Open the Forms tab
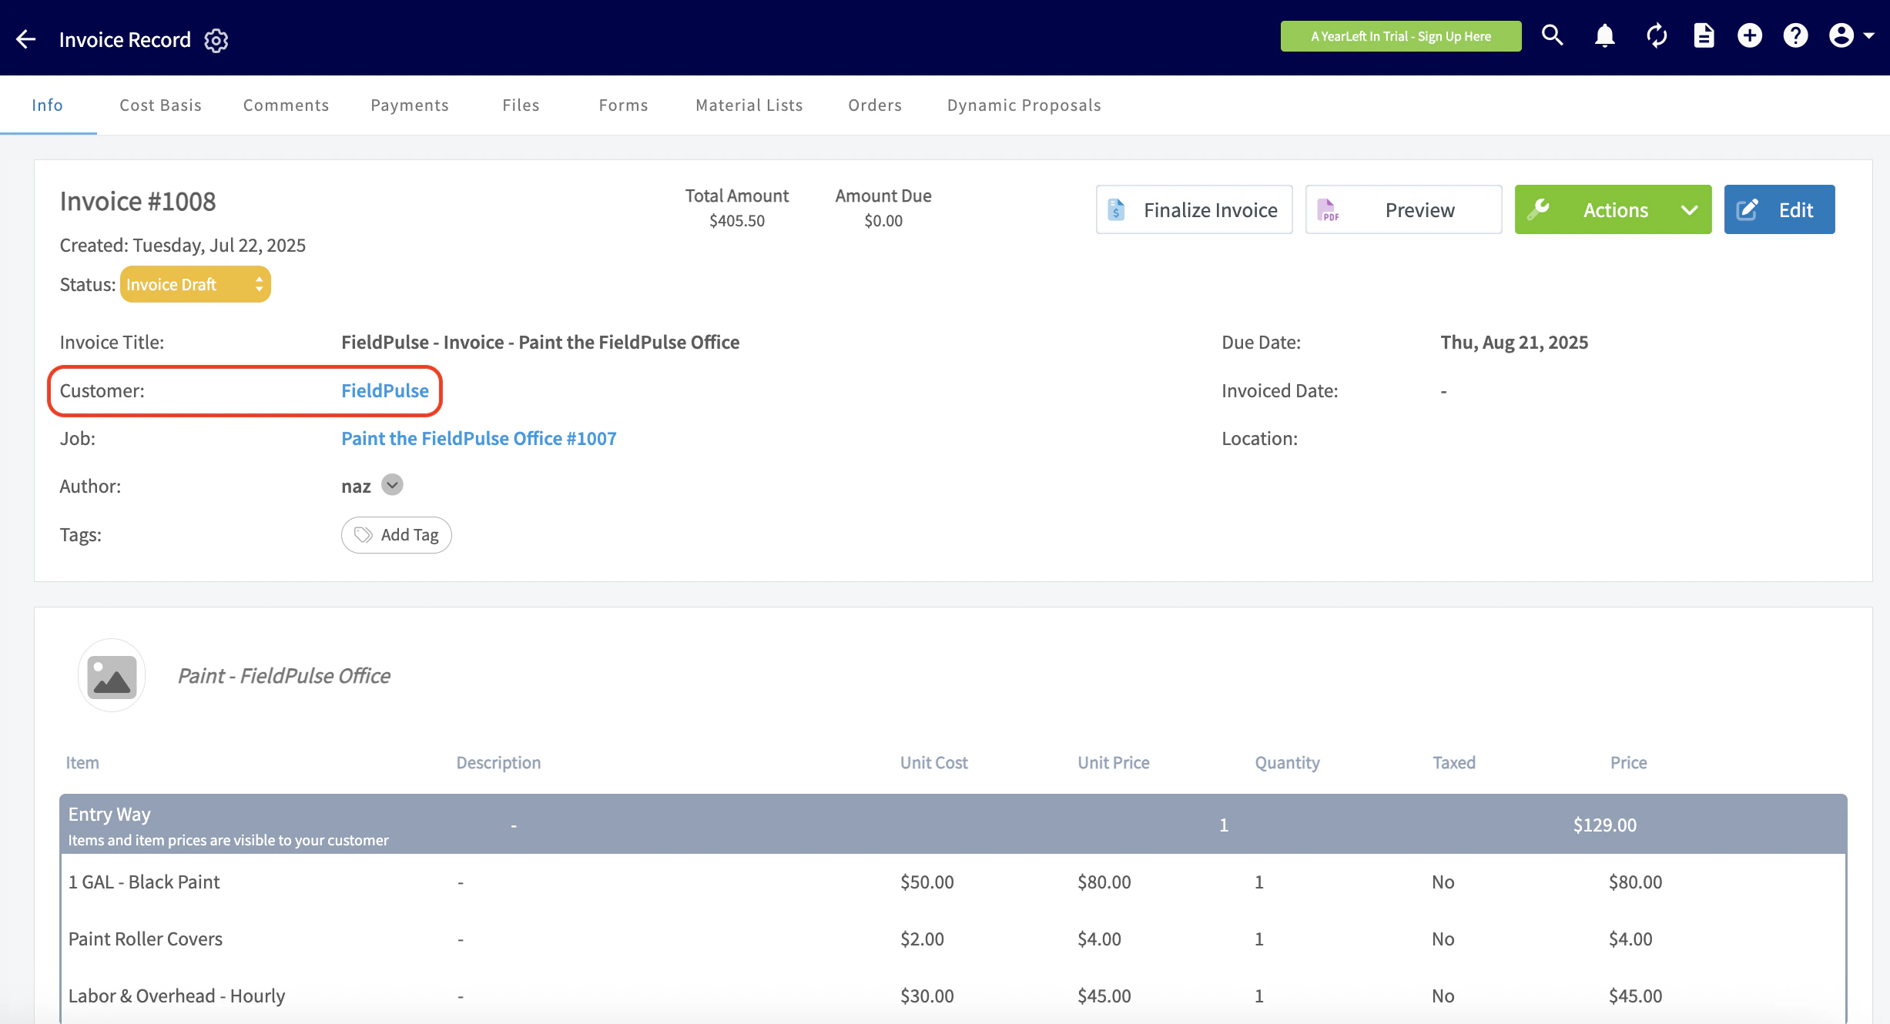Screen dimensions: 1890x1024 point(623,105)
